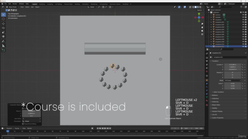Click the Location Y value field

coord(232,67)
